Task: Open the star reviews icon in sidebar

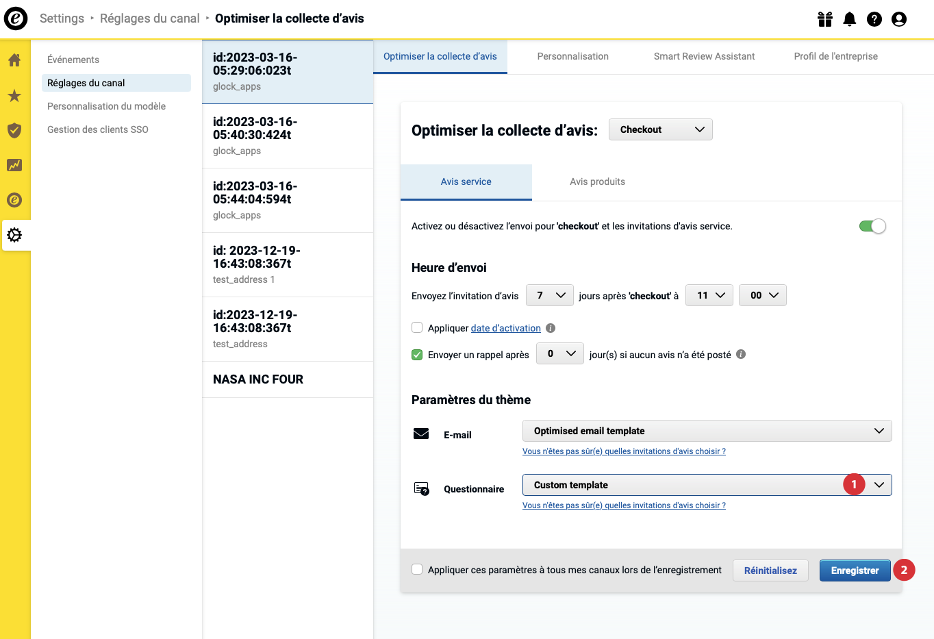Action: (14, 95)
